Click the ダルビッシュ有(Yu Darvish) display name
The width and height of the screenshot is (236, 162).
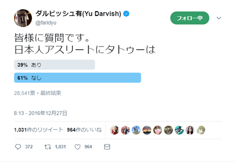78,14
